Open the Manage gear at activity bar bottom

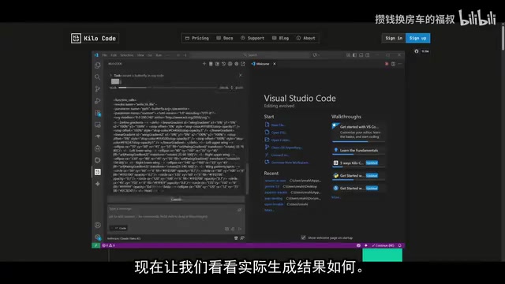(x=98, y=237)
